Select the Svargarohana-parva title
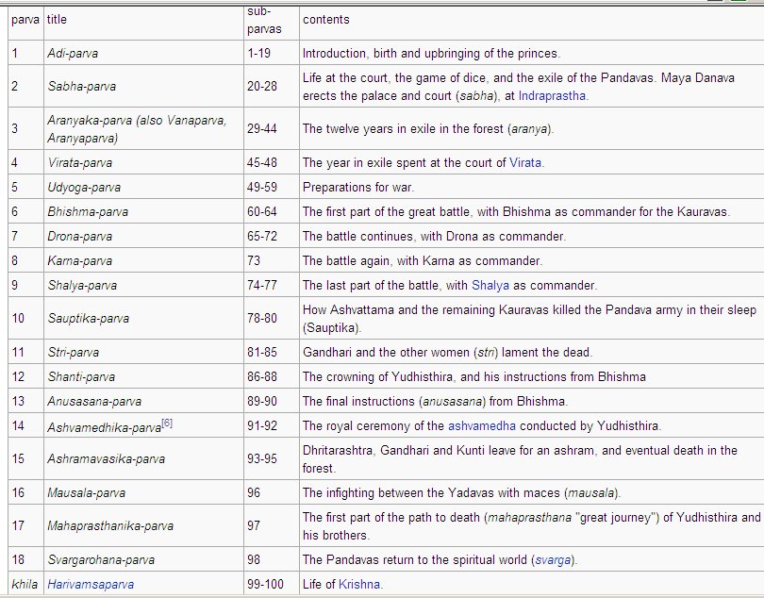This screenshot has height=598, width=764. pyautogui.click(x=101, y=560)
